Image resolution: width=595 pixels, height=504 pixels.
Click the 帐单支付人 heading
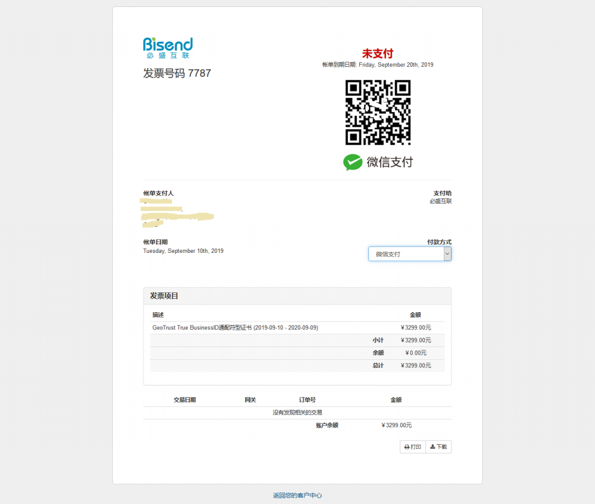click(x=158, y=193)
